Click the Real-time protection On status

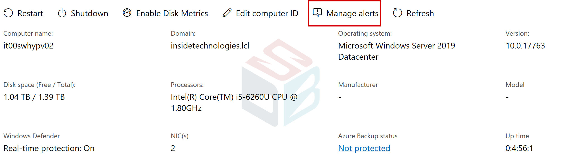(49, 148)
